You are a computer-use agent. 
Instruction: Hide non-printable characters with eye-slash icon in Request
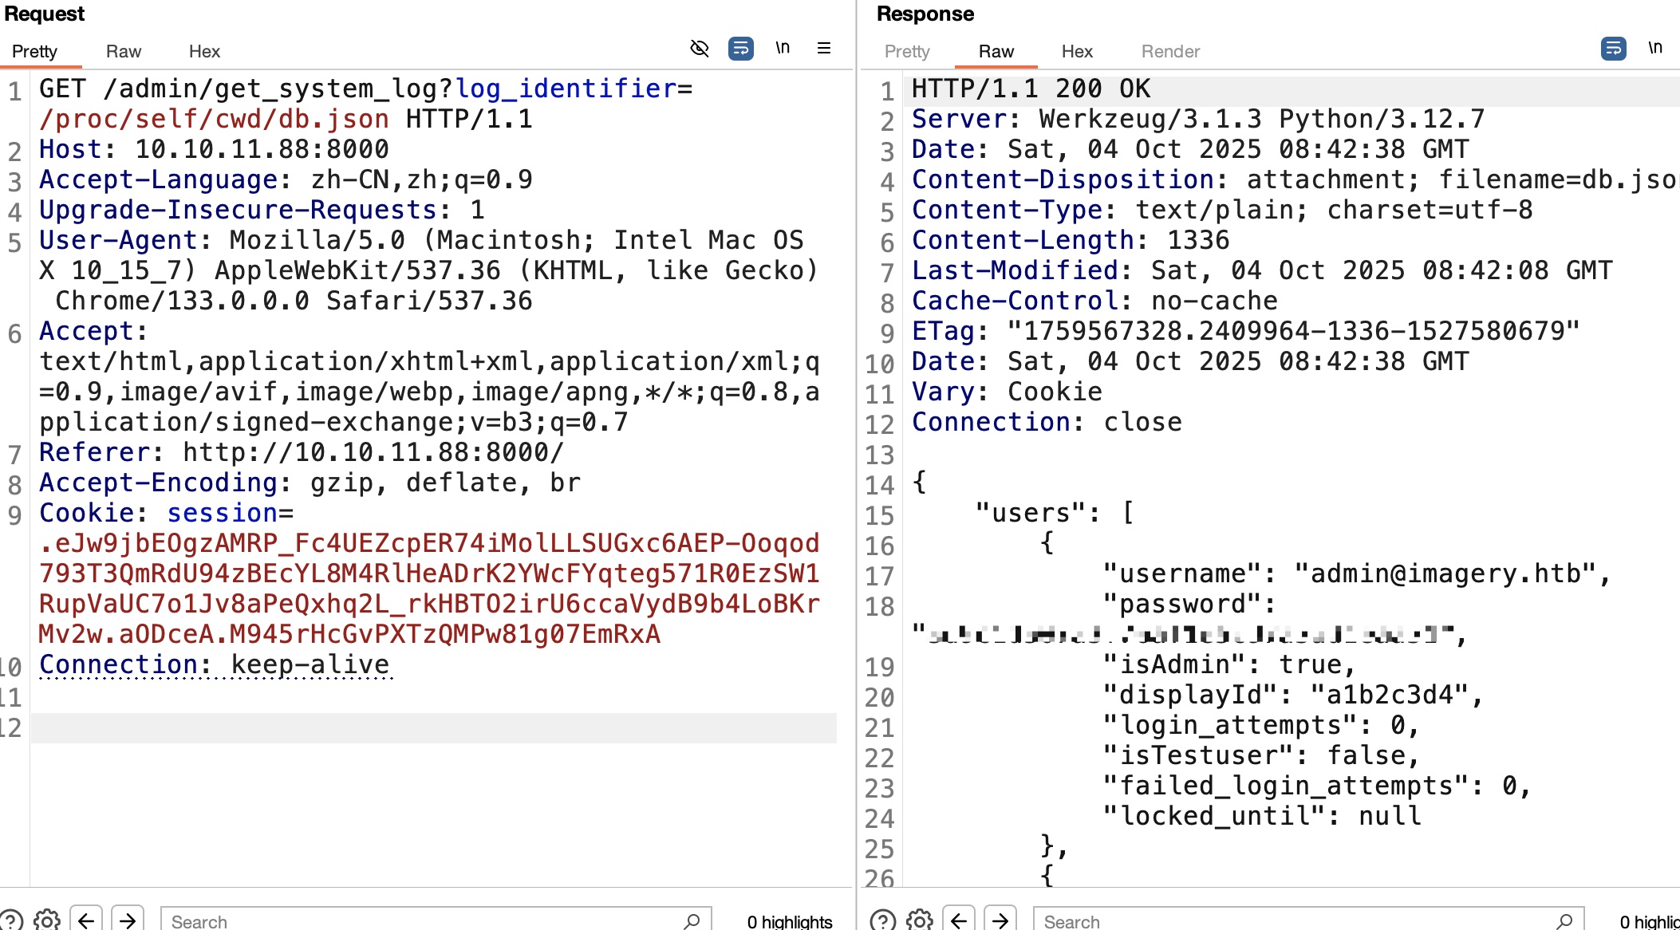point(700,49)
